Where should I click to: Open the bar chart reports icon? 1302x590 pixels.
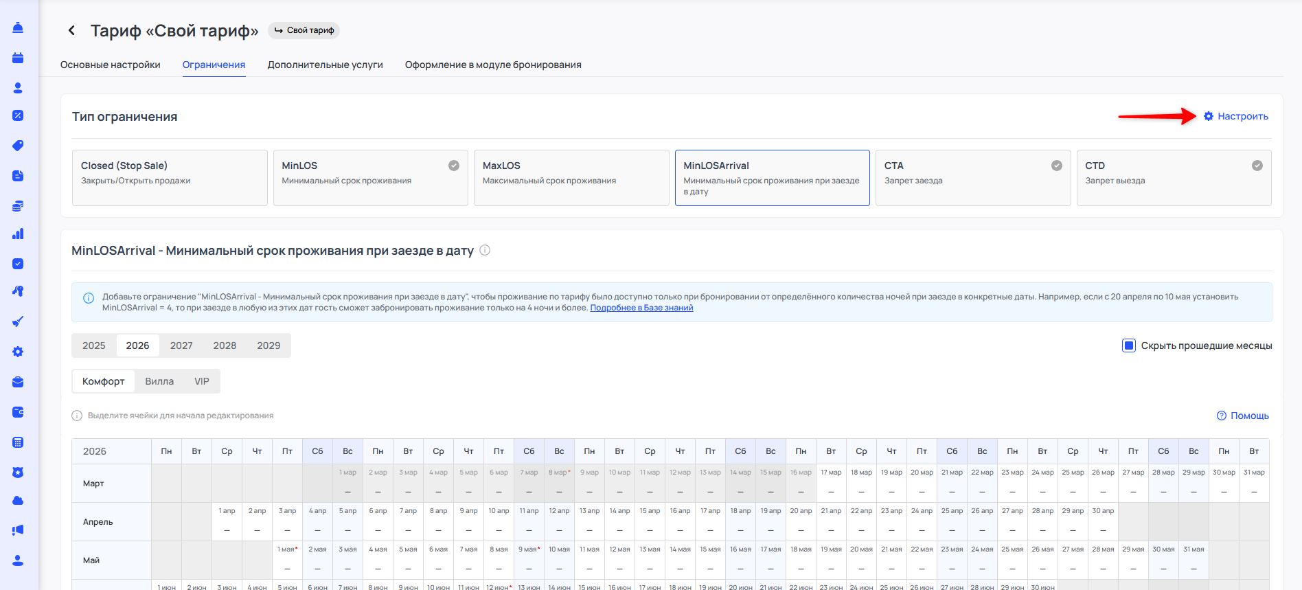click(x=18, y=234)
